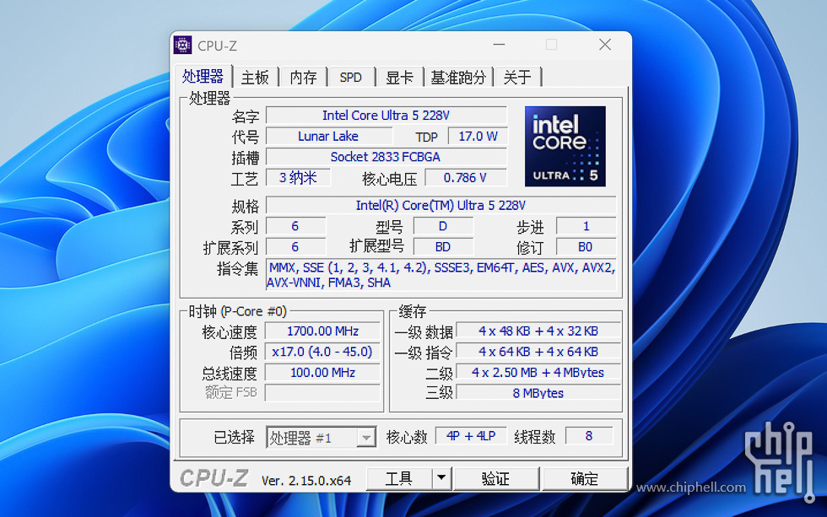Click the specification field Intel(R) Core(TM) Ultra 5 228V
827x517 pixels.
pos(441,205)
